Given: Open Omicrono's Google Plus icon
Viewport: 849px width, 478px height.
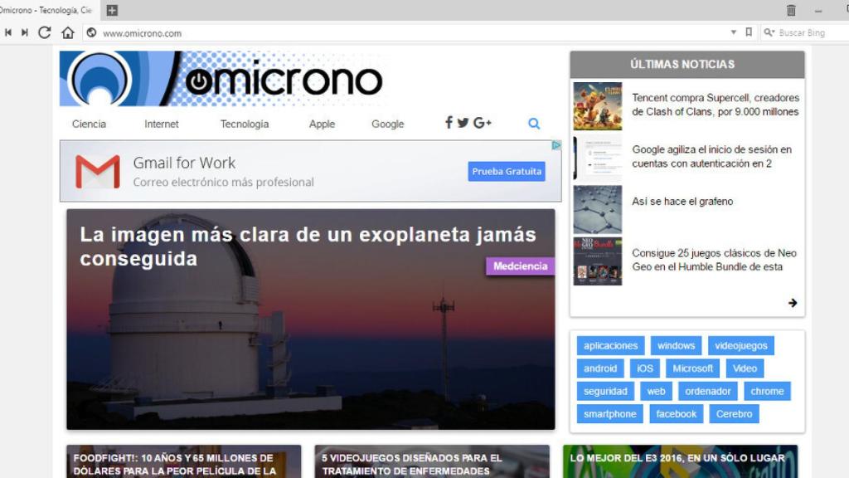Looking at the screenshot, I should [x=483, y=123].
